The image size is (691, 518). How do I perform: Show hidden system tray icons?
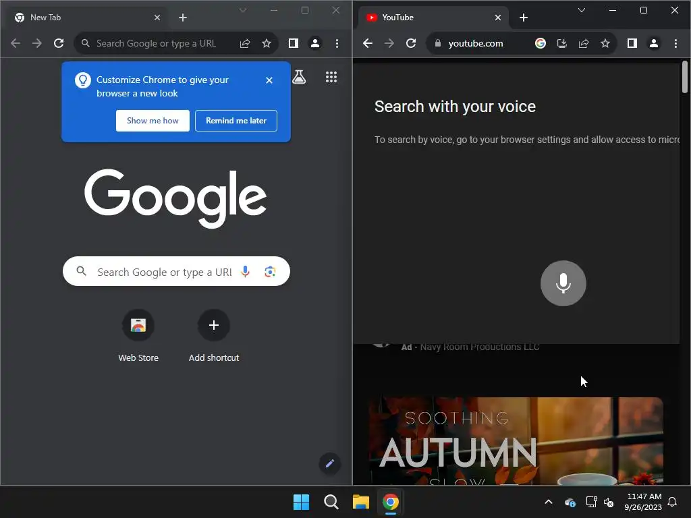tap(549, 502)
